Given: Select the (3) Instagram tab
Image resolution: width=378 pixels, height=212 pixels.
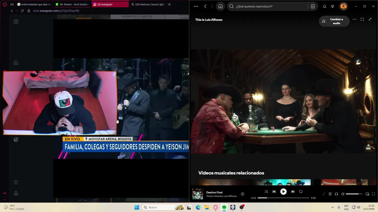Looking at the screenshot, I should click(x=110, y=4).
